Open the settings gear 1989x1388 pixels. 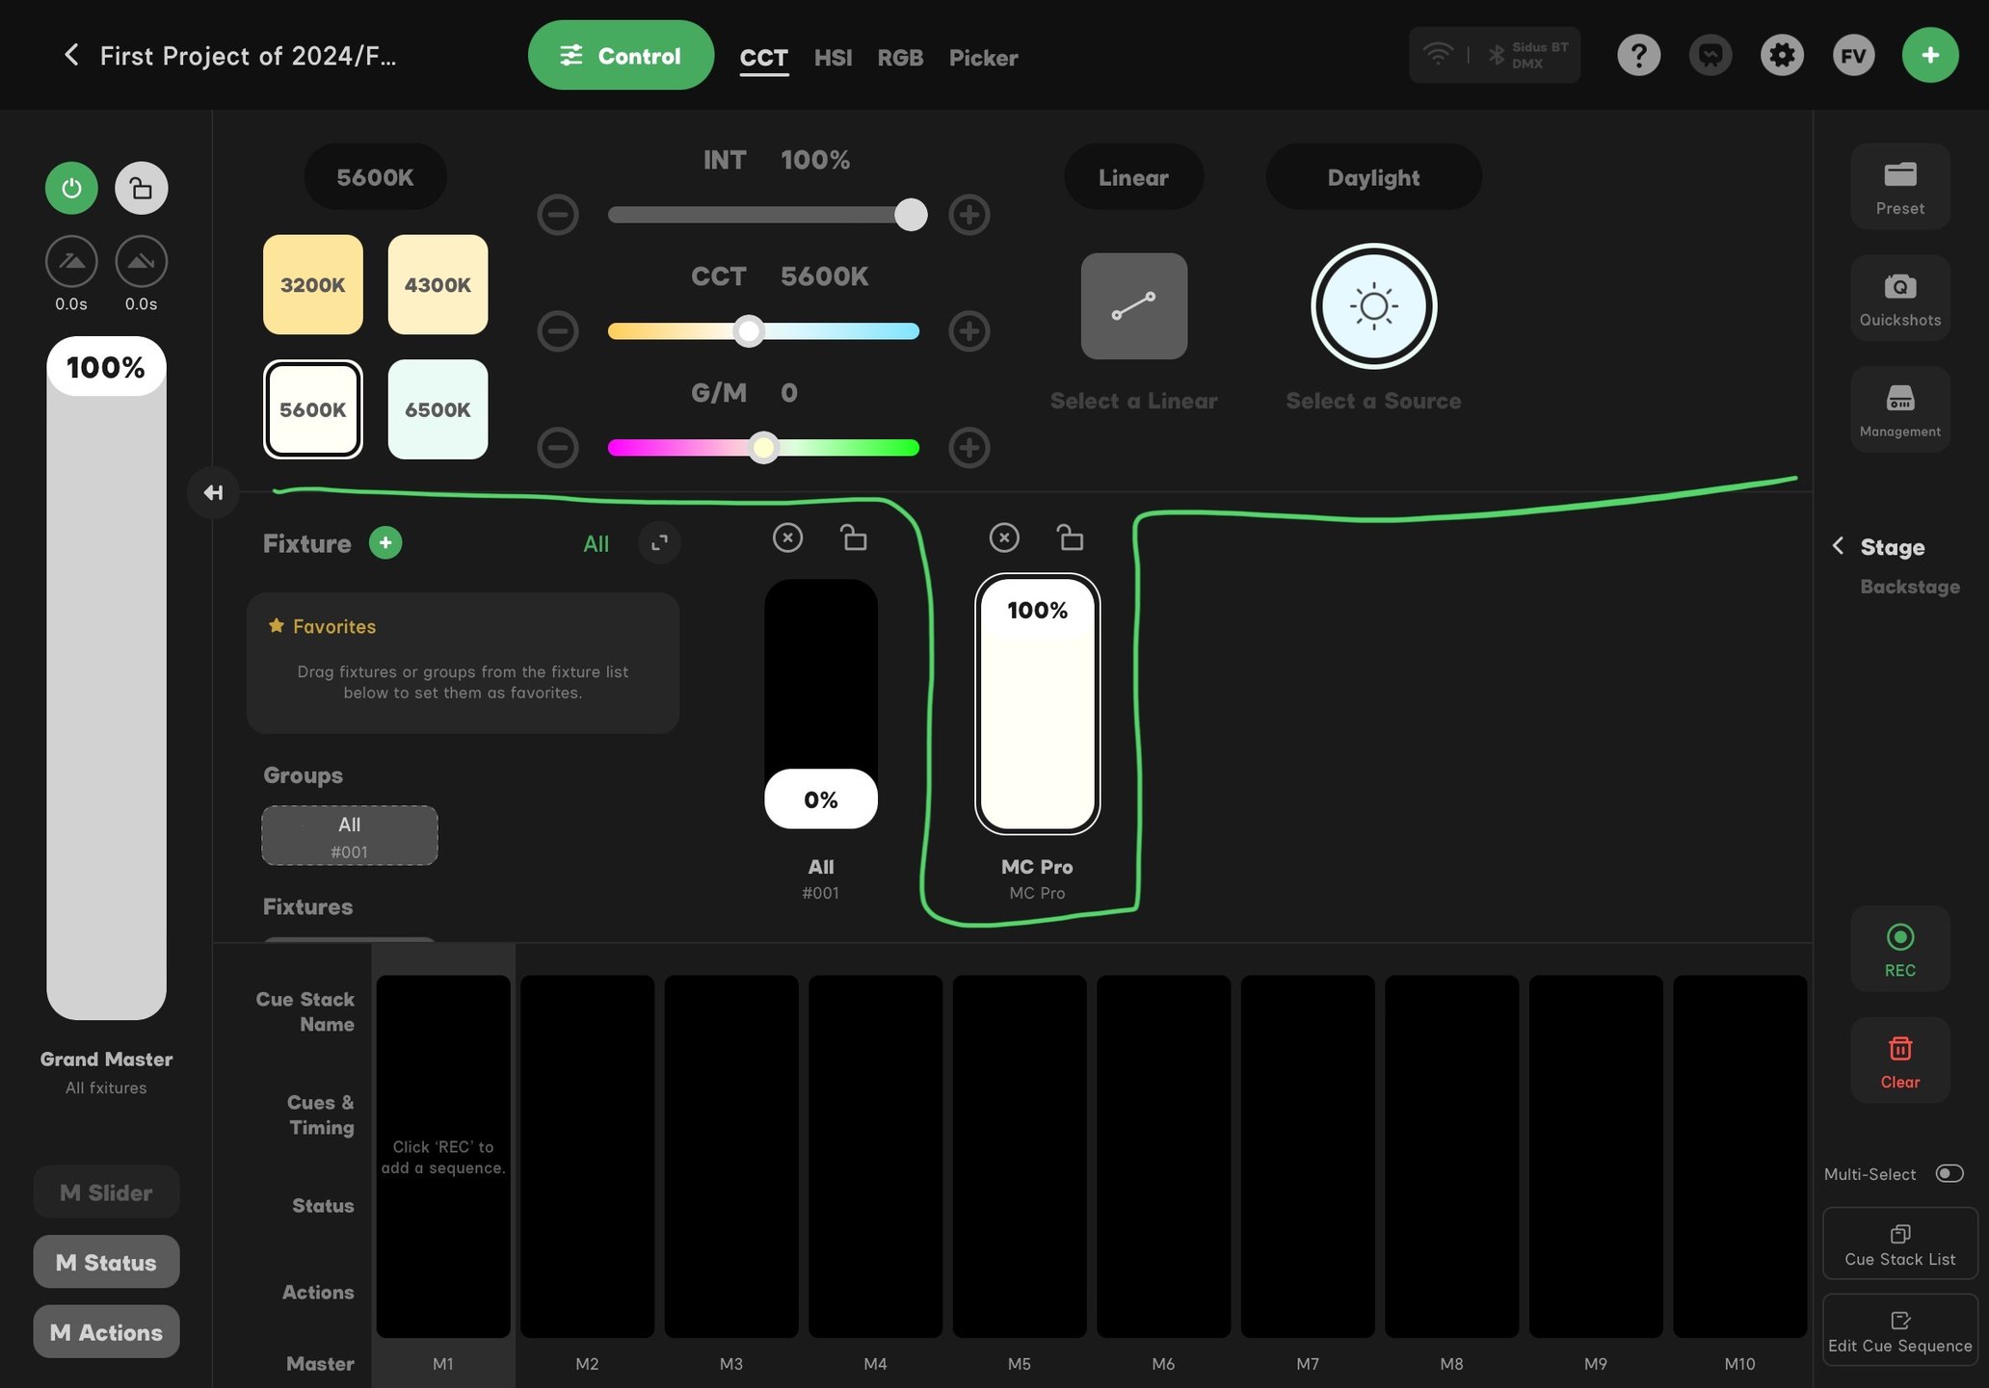click(1781, 55)
